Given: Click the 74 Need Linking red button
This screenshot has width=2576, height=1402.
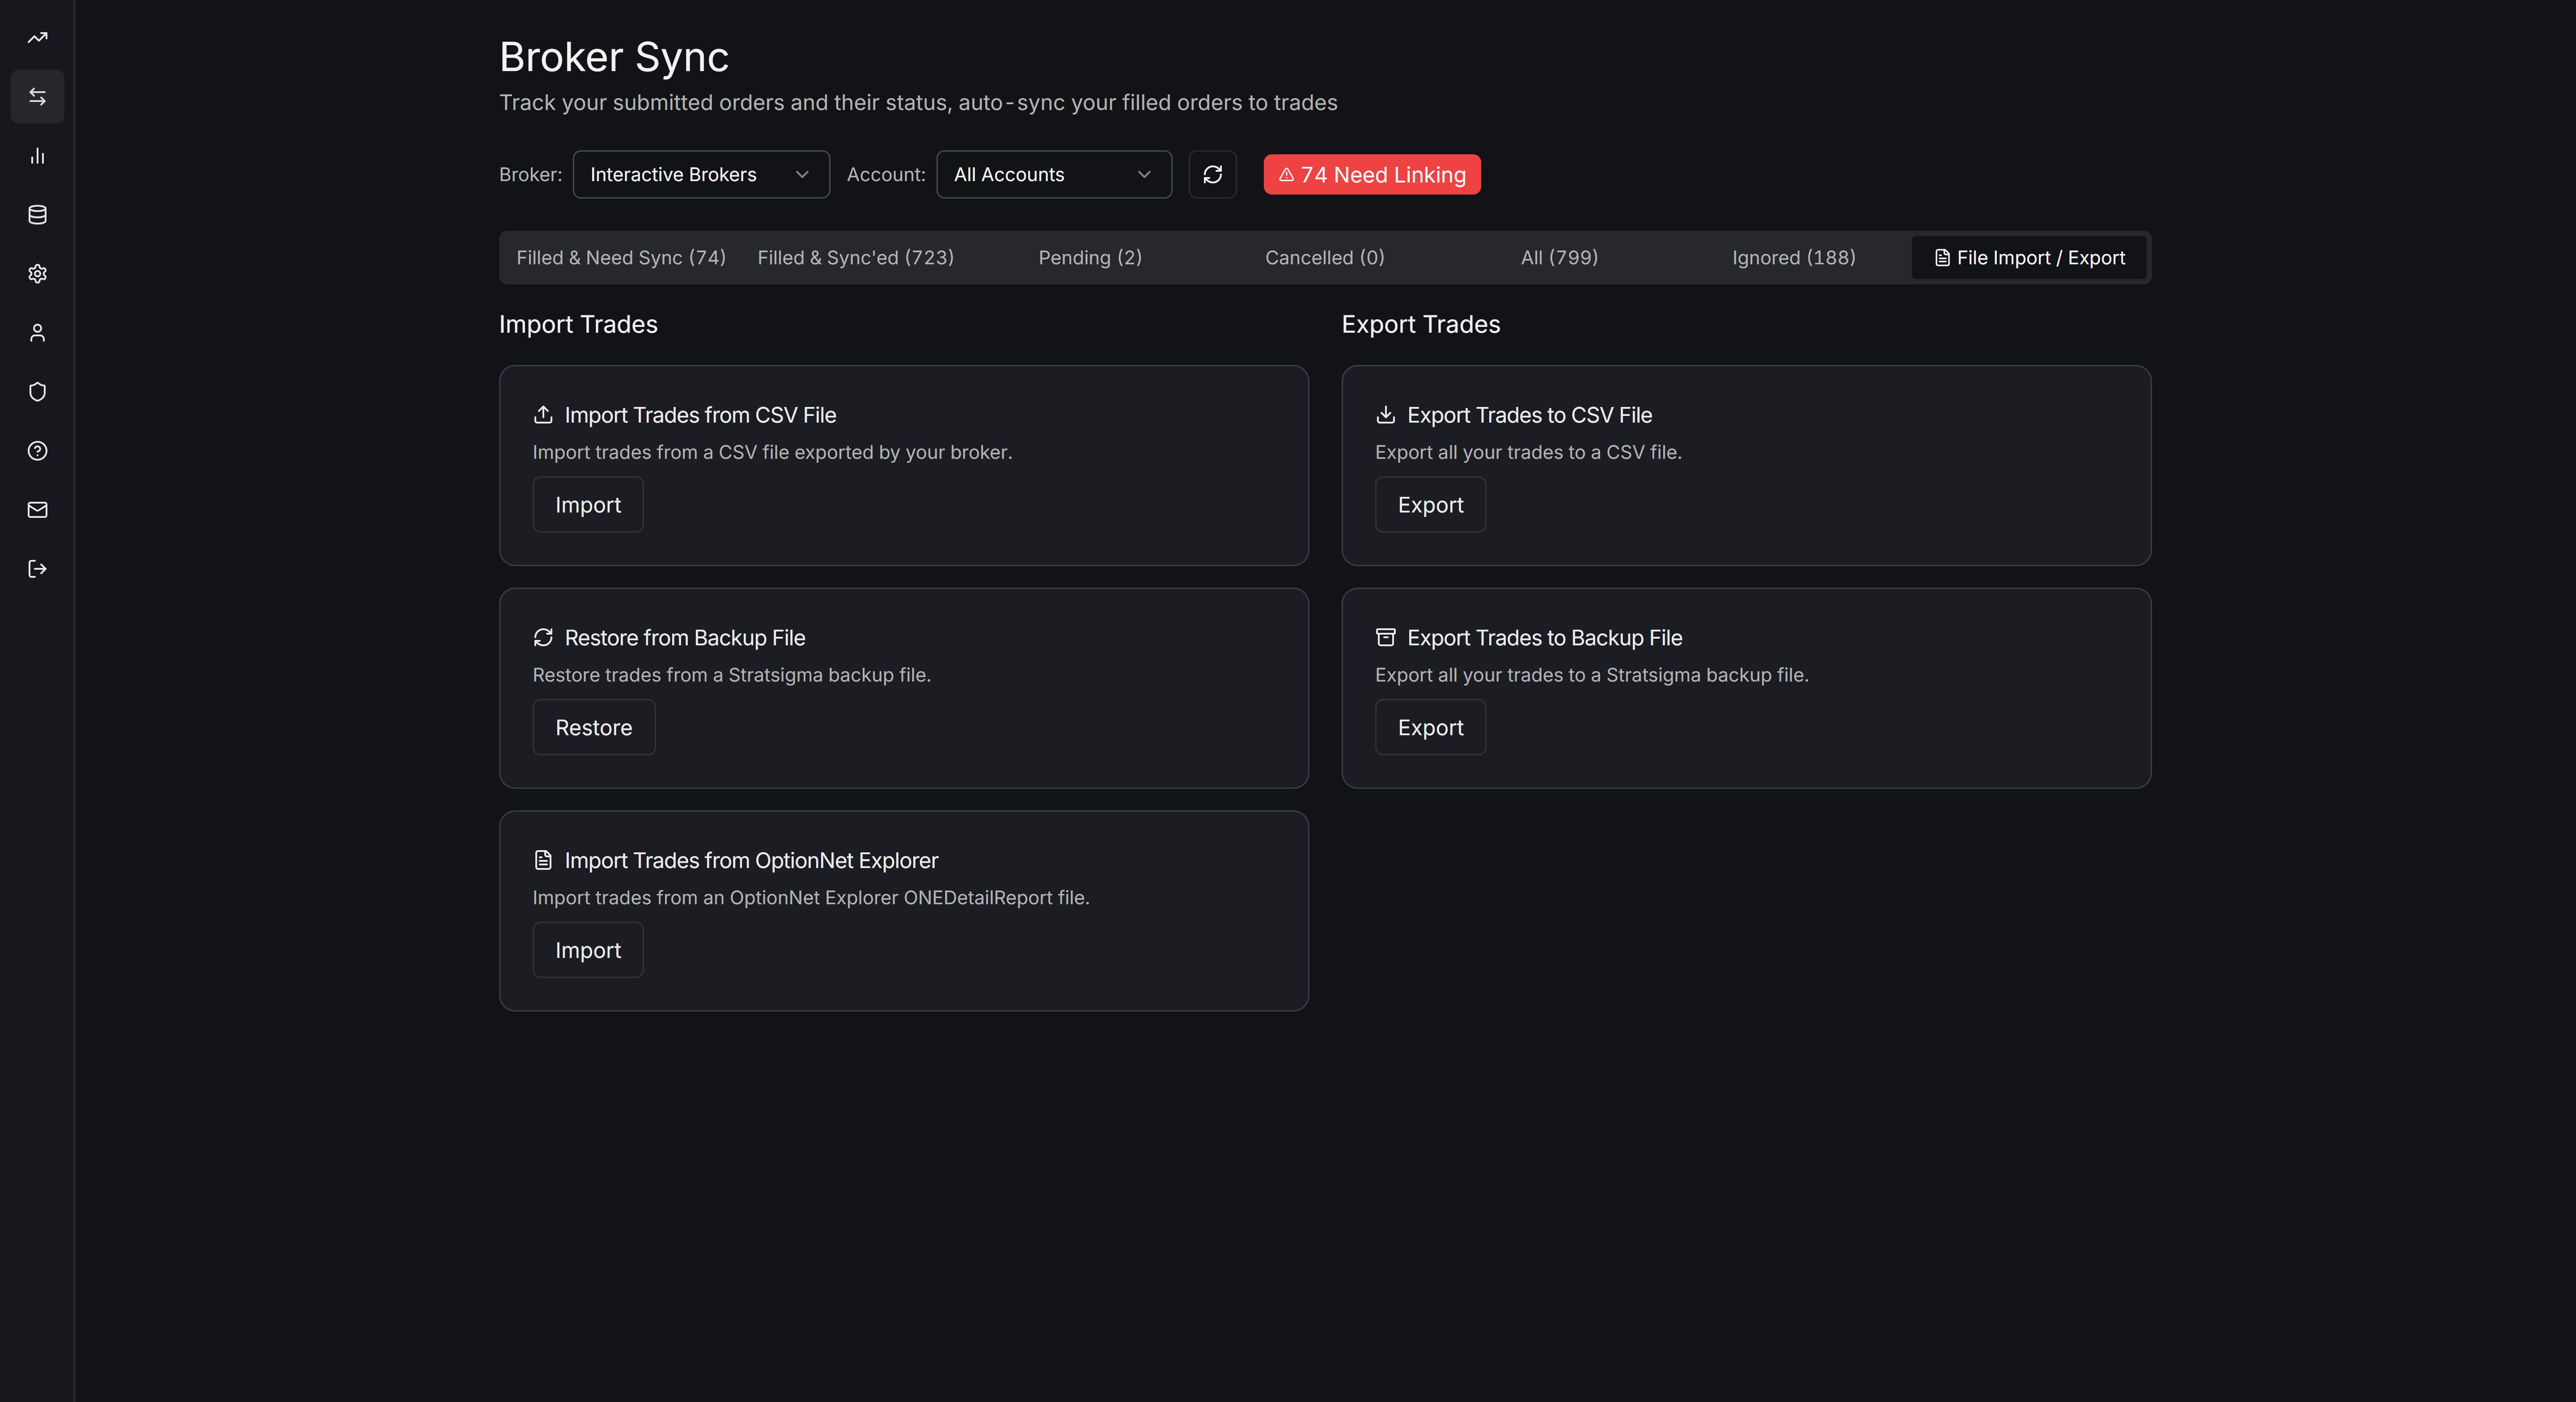Looking at the screenshot, I should coord(1372,175).
